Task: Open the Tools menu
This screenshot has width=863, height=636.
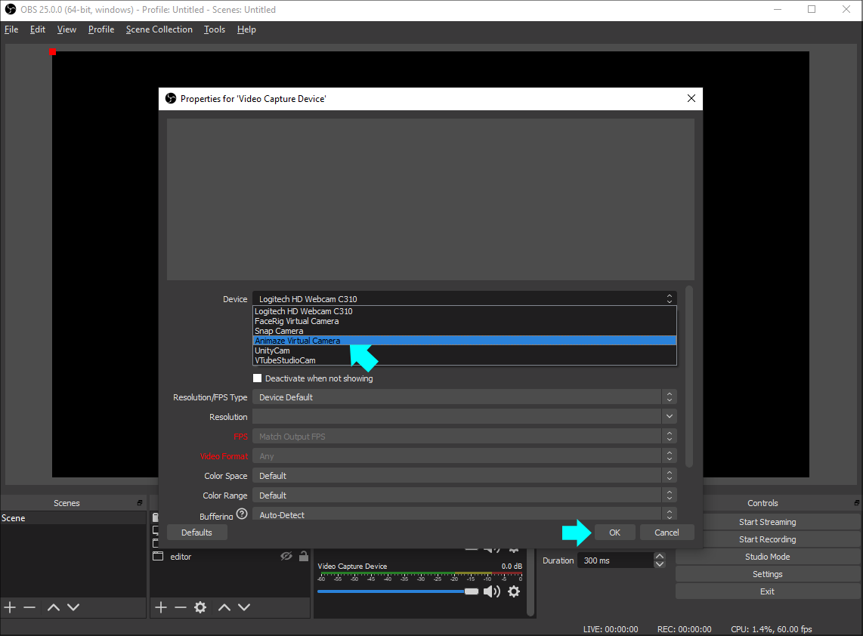Action: click(214, 29)
